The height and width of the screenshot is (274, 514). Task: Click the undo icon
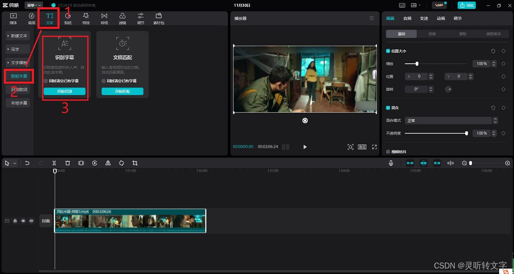[27, 163]
